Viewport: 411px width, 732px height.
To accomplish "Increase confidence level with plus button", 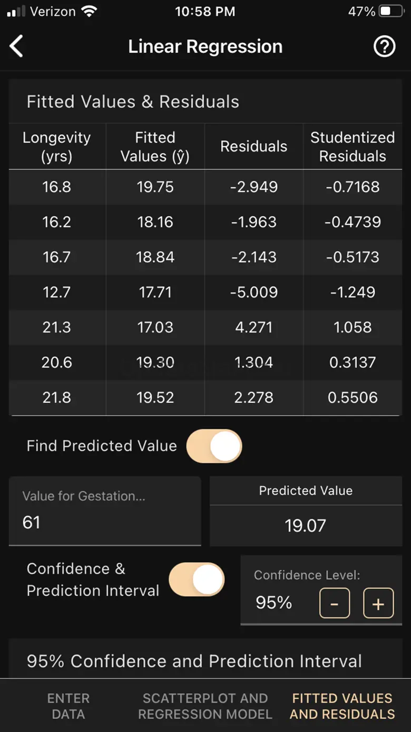I will [x=378, y=603].
